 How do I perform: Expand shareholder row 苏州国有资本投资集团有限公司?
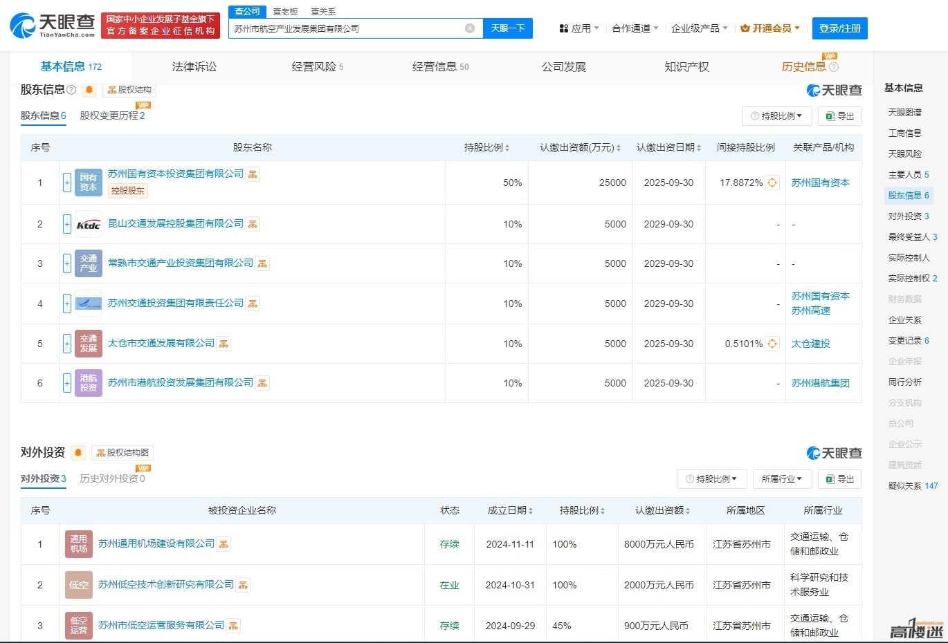point(67,183)
